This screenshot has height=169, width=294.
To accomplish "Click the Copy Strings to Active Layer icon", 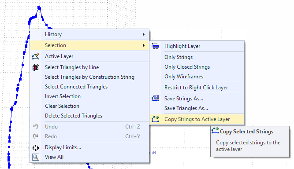I will coord(155,119).
